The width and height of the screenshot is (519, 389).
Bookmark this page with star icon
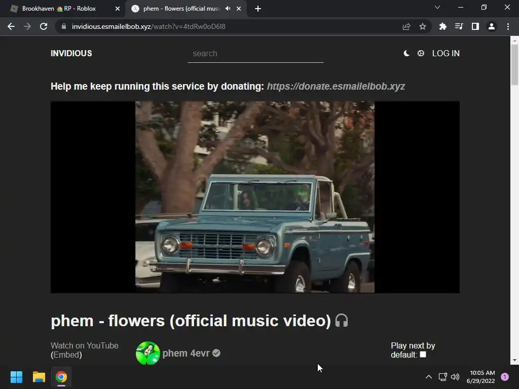click(422, 26)
